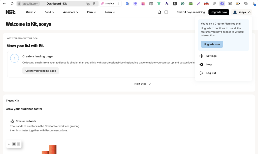This screenshot has width=258, height=154.
Task: Open the Google Translate extension icon
Action: (x=127, y=4)
